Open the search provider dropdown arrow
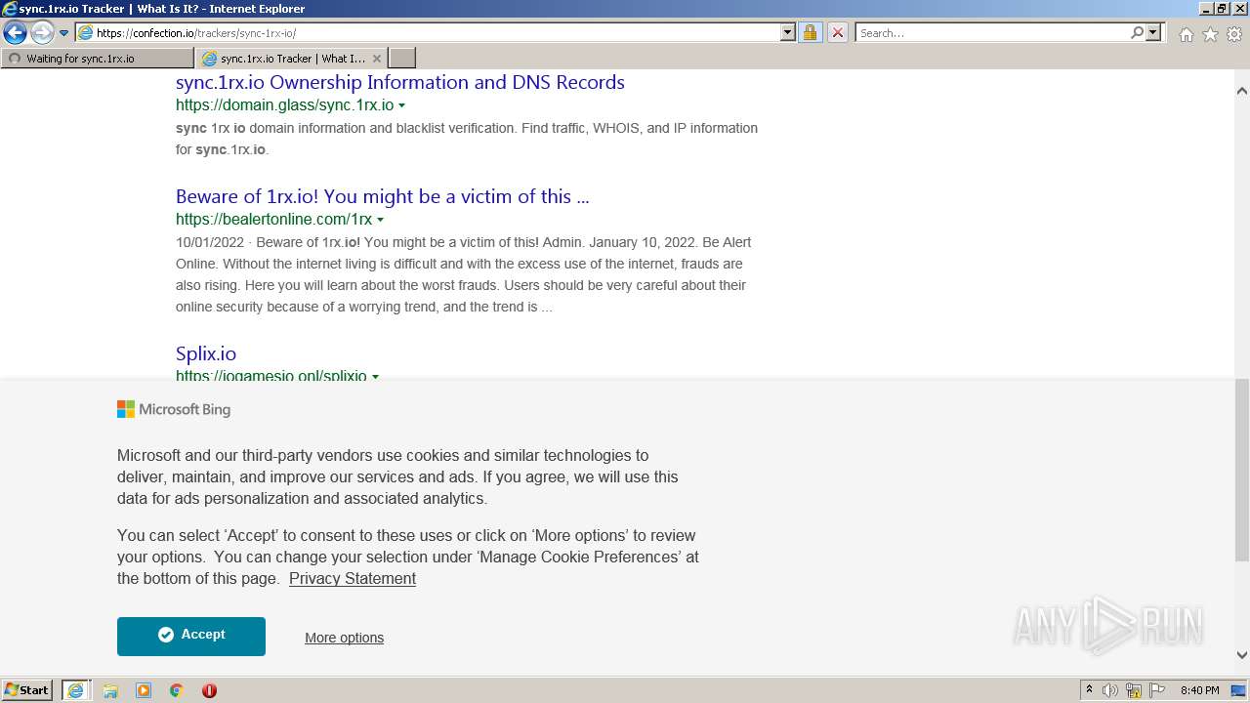Screen dimensions: 1250x703 coord(1153,32)
